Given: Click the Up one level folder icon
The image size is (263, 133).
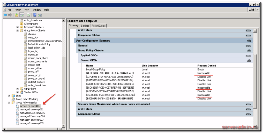Looking at the screenshot, I should point(17,15).
